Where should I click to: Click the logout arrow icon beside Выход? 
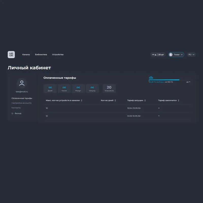(x=12, y=113)
